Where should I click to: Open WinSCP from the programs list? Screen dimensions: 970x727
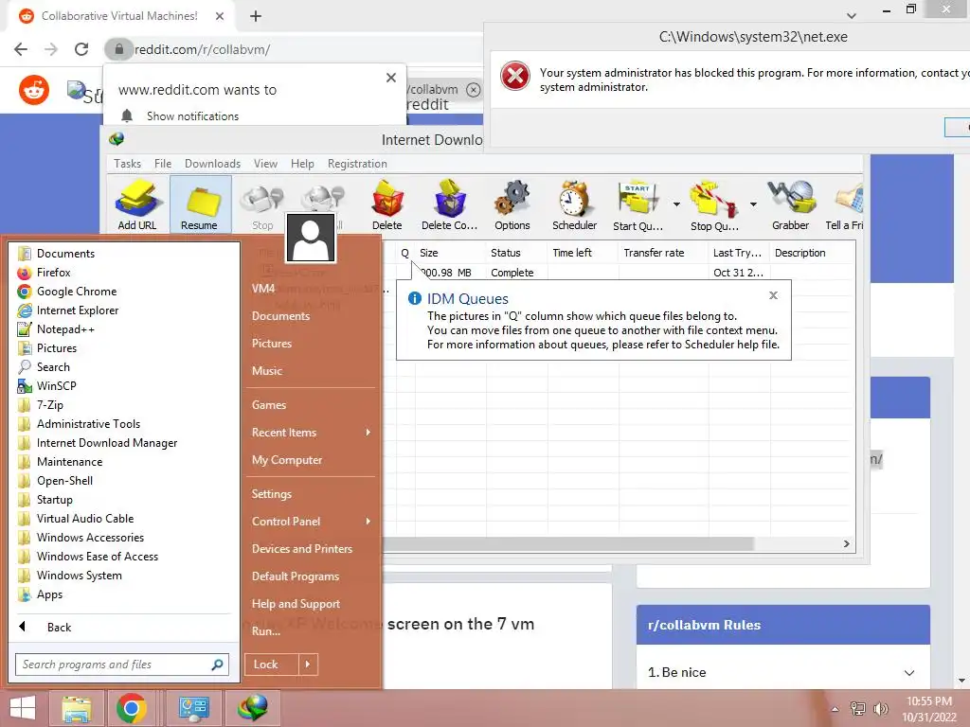click(56, 386)
